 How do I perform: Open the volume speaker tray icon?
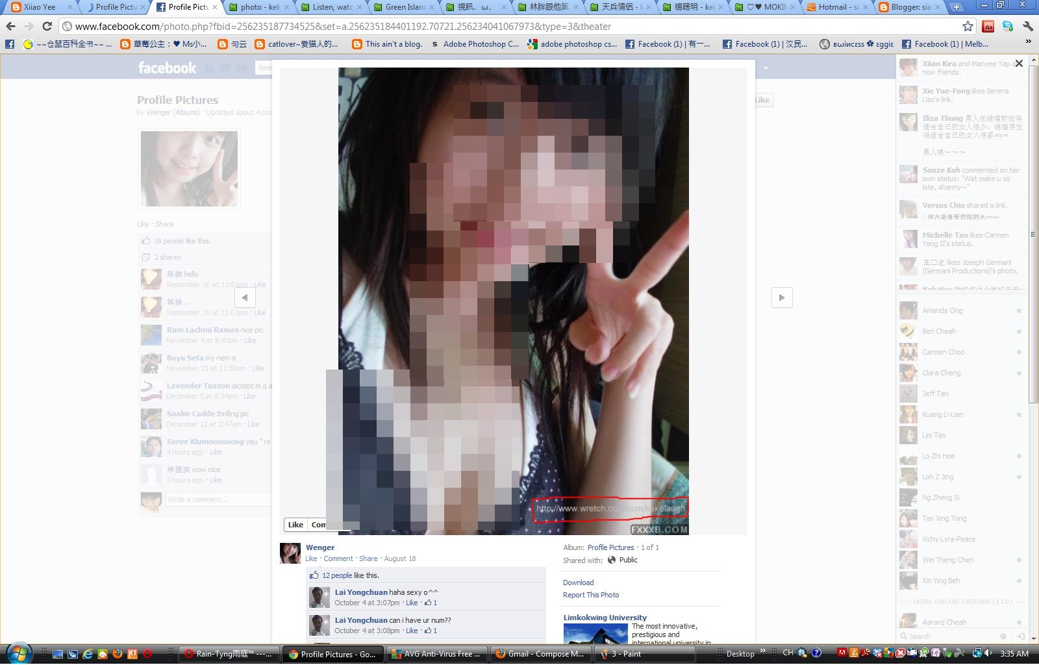[x=988, y=653]
